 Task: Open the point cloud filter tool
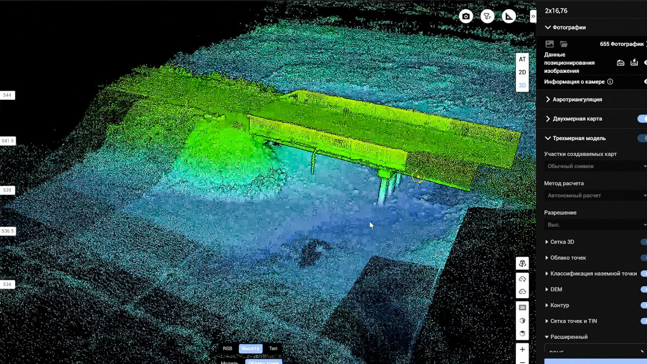coord(487,17)
